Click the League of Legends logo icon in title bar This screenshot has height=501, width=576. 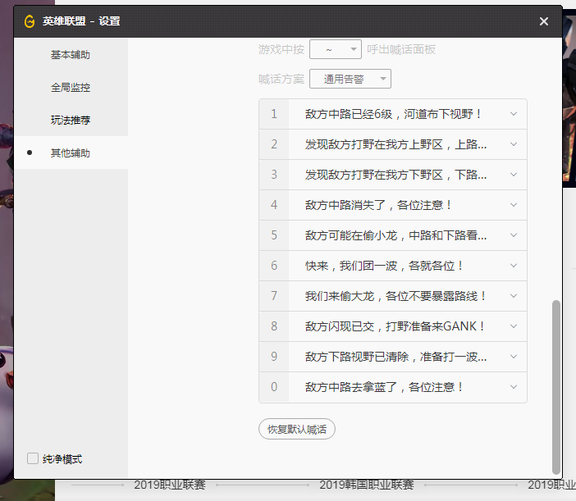point(30,22)
